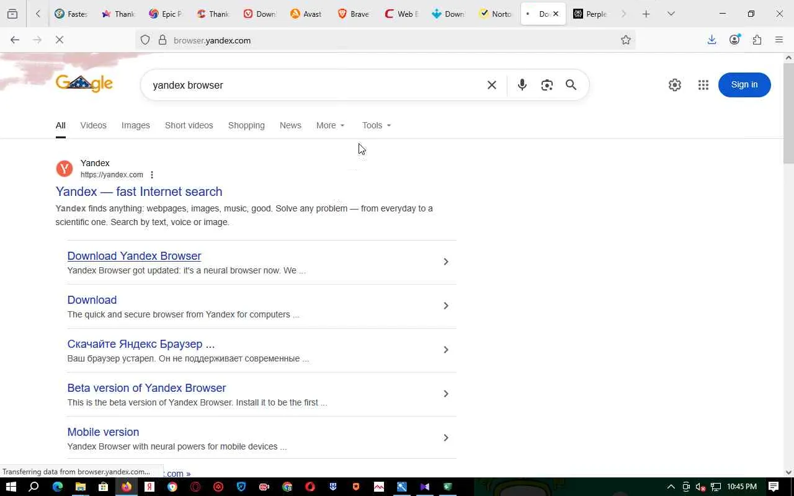Launch Microsoft Edge from taskbar
Image resolution: width=794 pixels, height=496 pixels.
58,487
